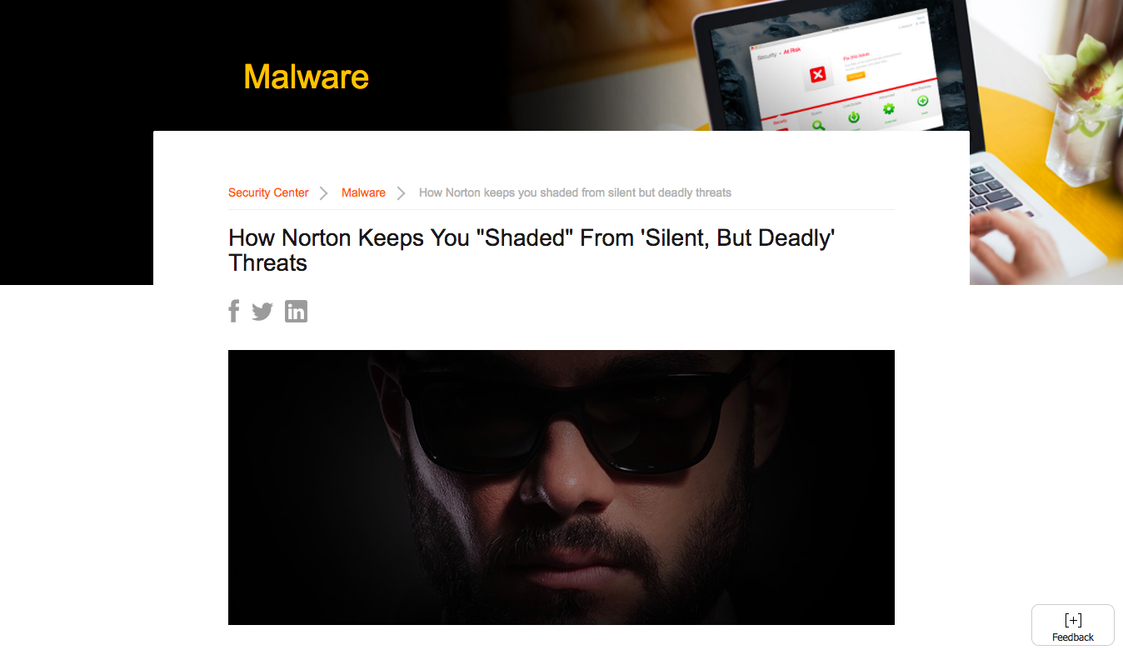Share the article on LinkedIn
Image resolution: width=1123 pixels, height=650 pixels.
pyautogui.click(x=296, y=312)
